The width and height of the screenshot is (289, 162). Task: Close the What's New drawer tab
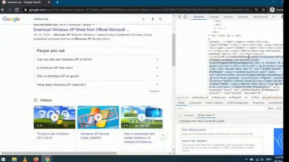click(x=214, y=115)
